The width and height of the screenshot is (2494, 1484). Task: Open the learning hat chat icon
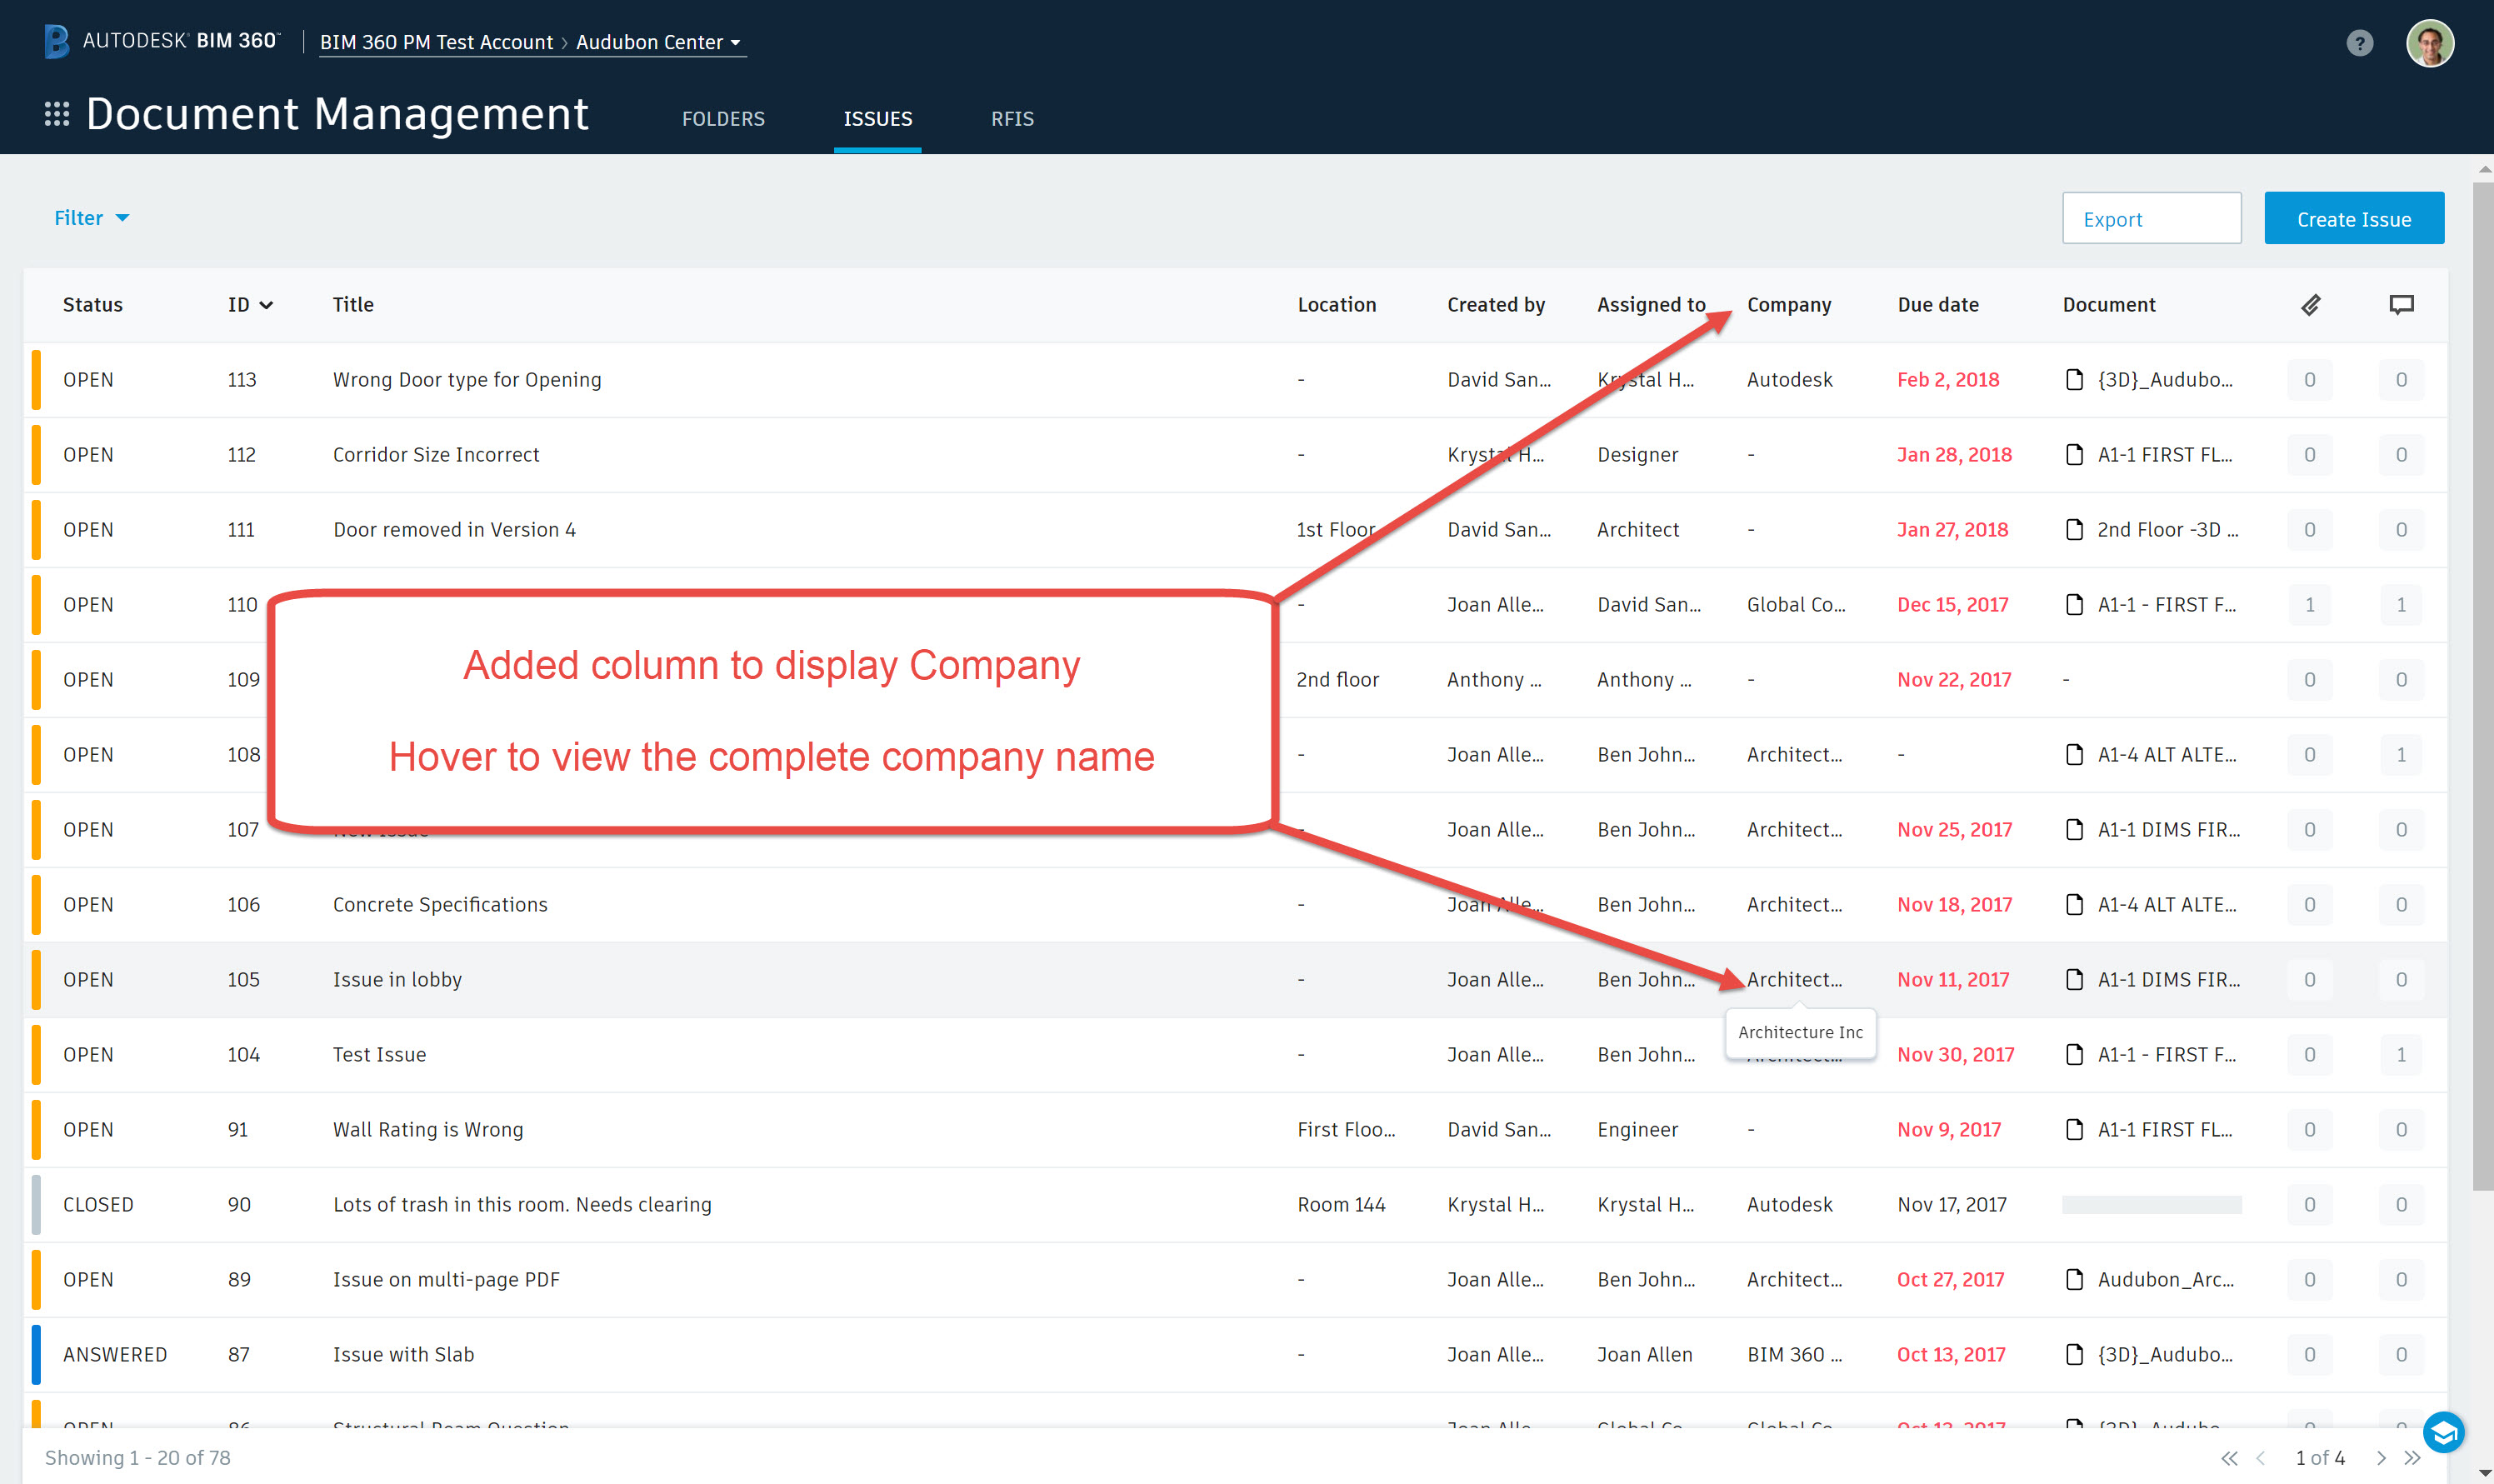coord(2443,1434)
